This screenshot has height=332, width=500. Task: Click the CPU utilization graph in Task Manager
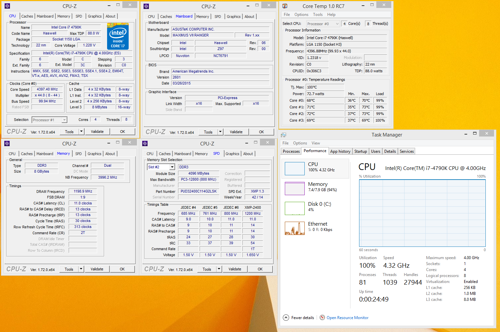click(422, 213)
